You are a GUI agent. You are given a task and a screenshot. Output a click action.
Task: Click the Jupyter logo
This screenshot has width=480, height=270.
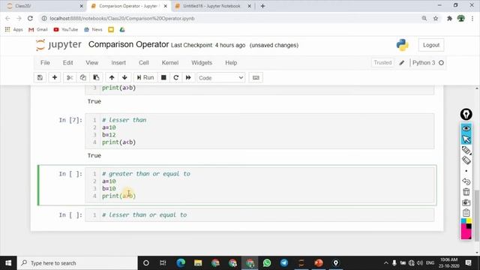pos(58,45)
